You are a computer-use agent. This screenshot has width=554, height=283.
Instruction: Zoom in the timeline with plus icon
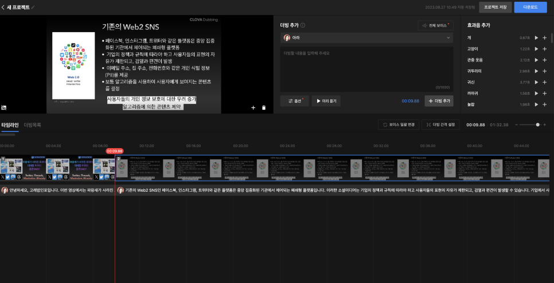tap(544, 125)
